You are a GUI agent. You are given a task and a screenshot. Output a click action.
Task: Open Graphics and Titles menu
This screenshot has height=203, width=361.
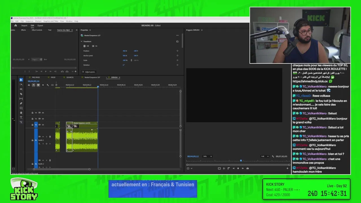click(x=51, y=21)
